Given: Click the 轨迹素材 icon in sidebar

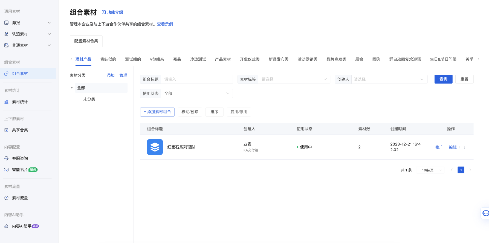Looking at the screenshot, I should point(6,34).
